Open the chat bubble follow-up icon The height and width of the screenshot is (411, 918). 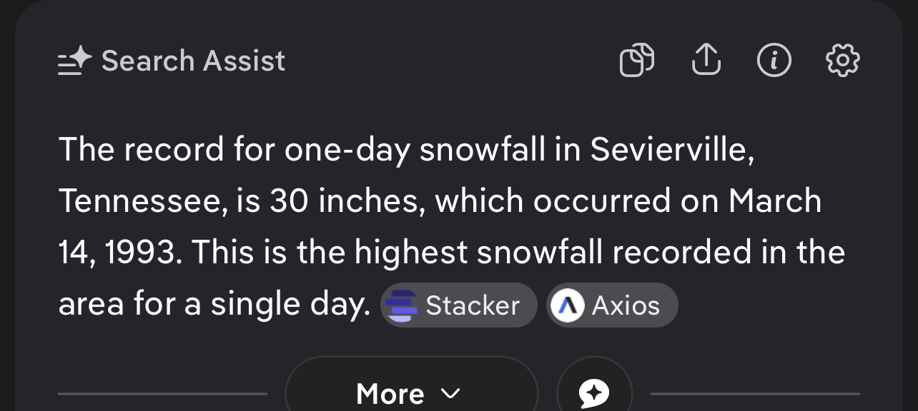coord(594,393)
